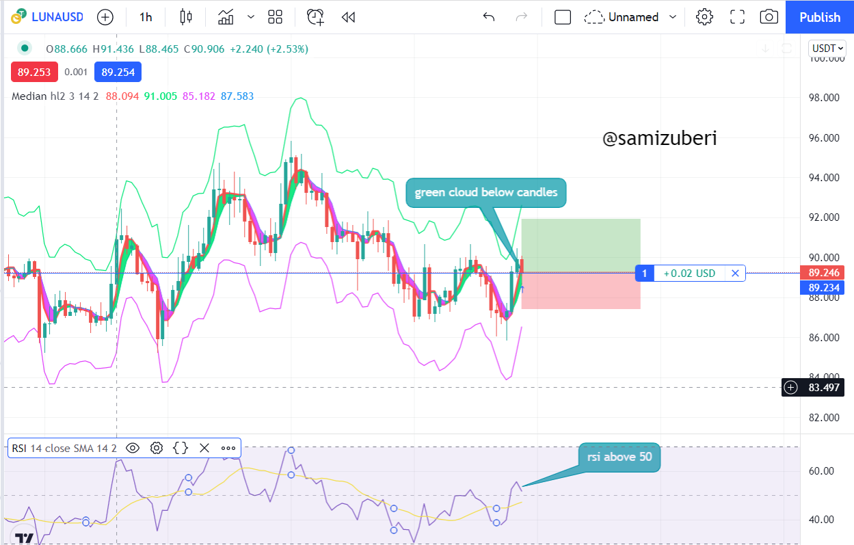Click the cloud save layout icon
The width and height of the screenshot is (854, 545).
(595, 17)
